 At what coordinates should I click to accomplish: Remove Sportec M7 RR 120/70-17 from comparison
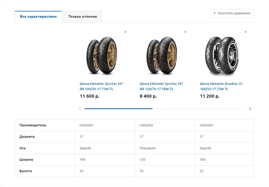[x=185, y=32]
